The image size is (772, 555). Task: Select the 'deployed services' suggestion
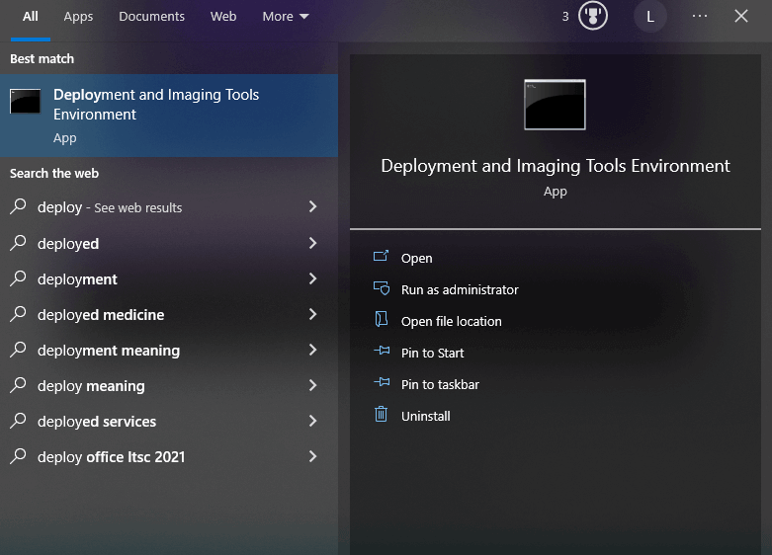click(x=169, y=421)
